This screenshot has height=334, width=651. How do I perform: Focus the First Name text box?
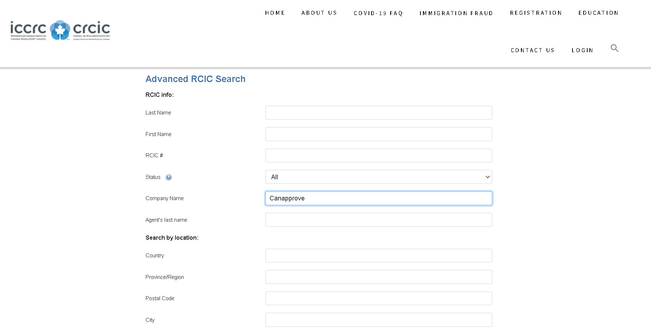tap(378, 134)
